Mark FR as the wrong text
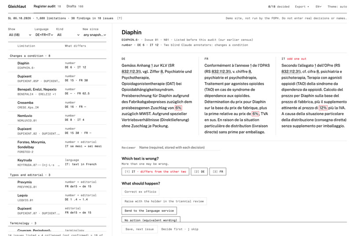Screen dimensions: 355x236 pos(218,172)
